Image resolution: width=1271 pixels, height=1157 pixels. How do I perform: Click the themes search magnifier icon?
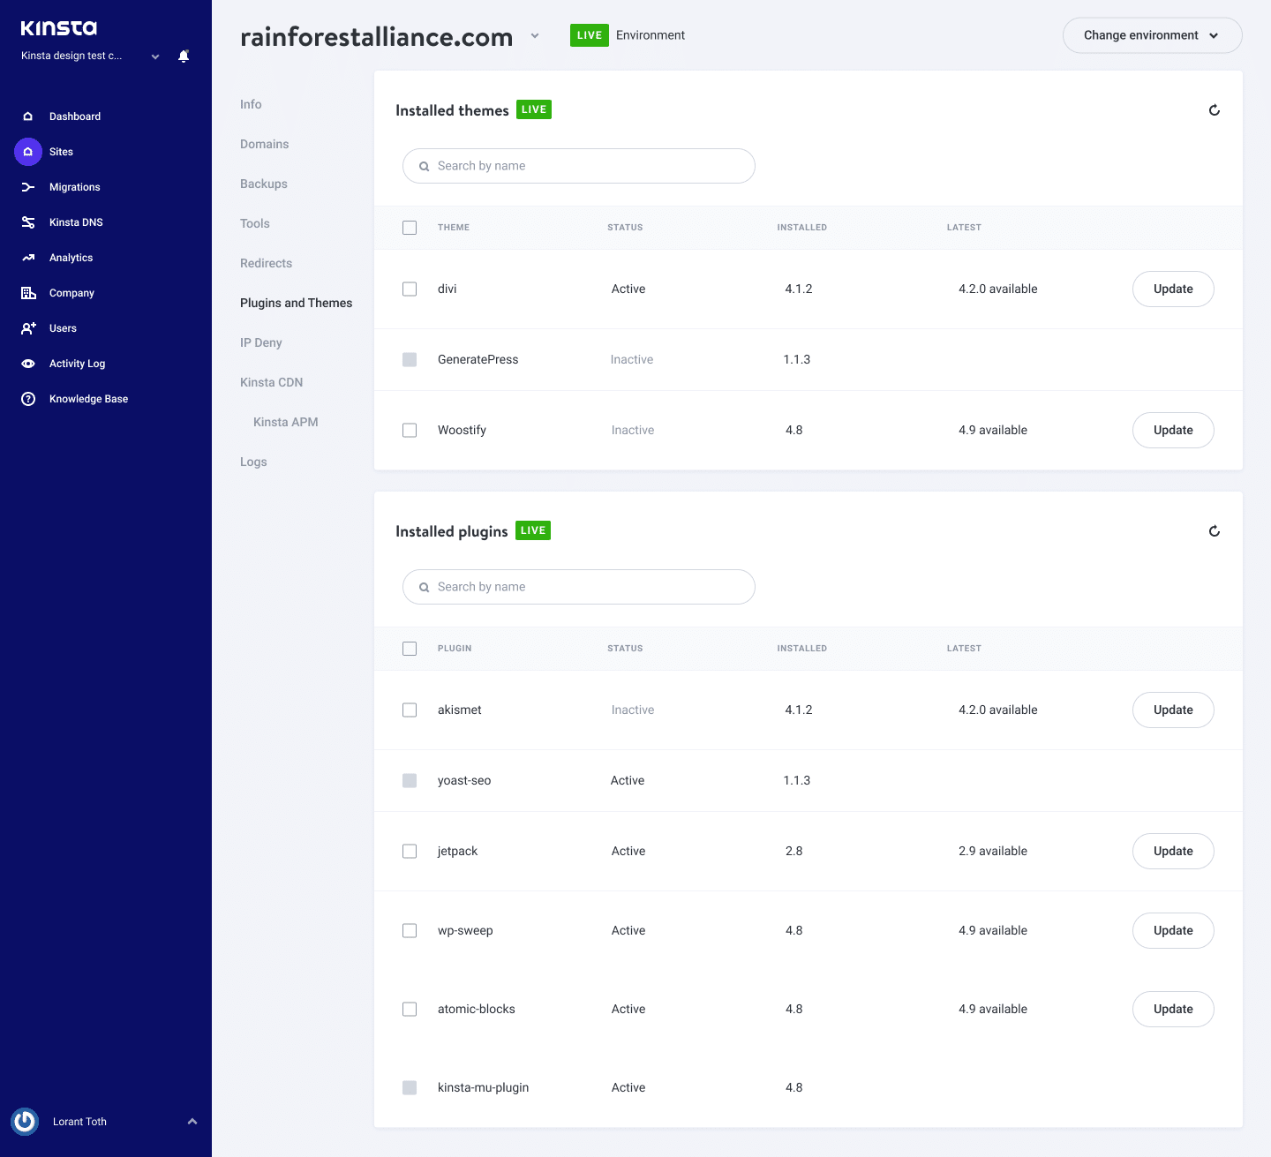click(425, 166)
